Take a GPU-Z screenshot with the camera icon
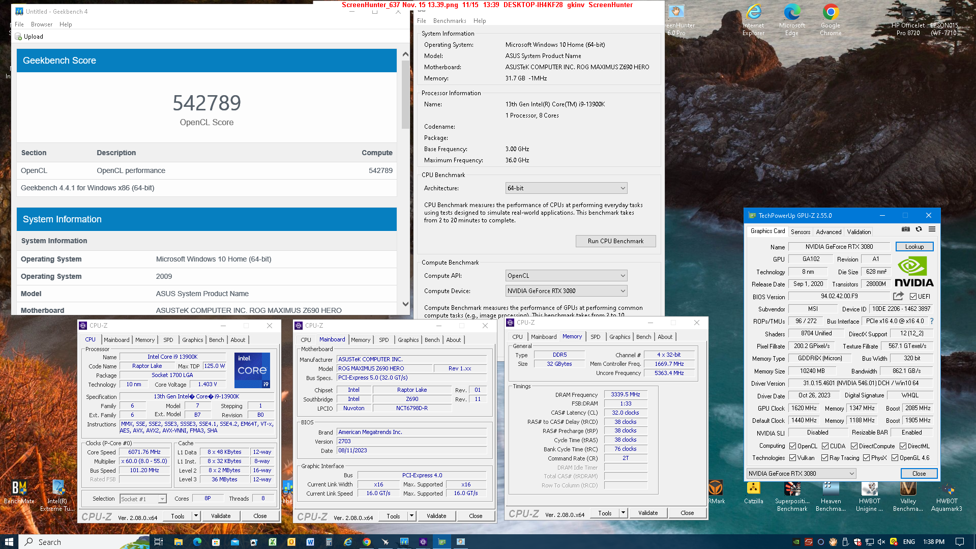Screen dimensions: 976x549 (906, 229)
